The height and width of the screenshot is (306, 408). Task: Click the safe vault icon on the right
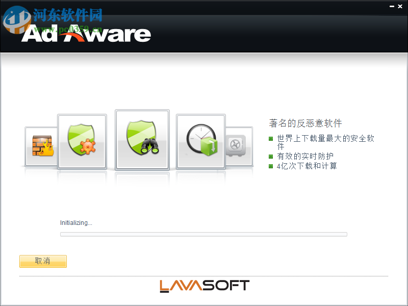coord(236,145)
